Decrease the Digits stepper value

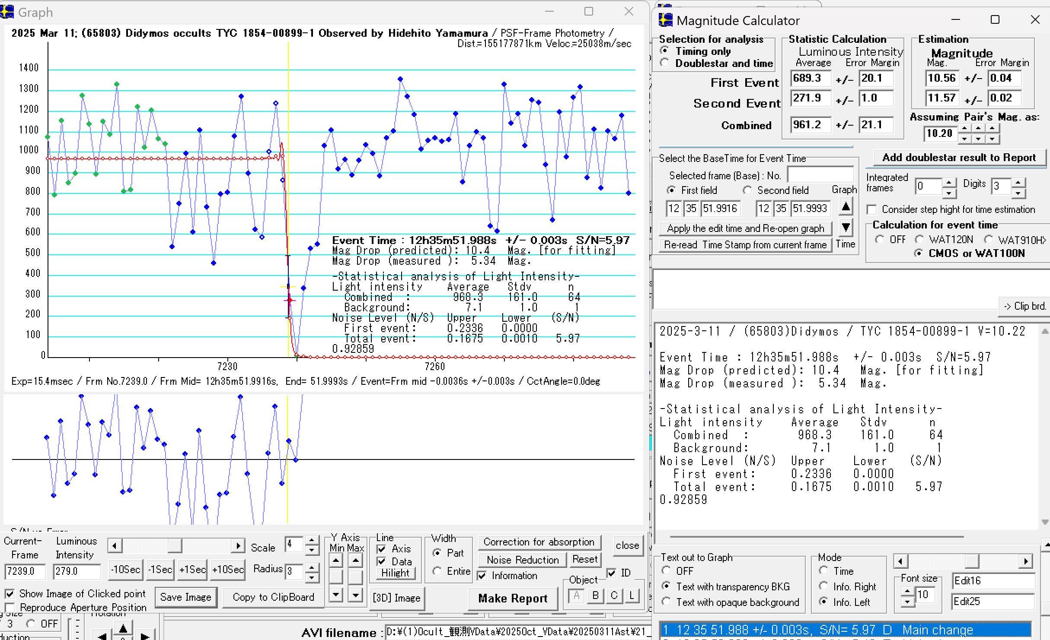click(x=1018, y=193)
